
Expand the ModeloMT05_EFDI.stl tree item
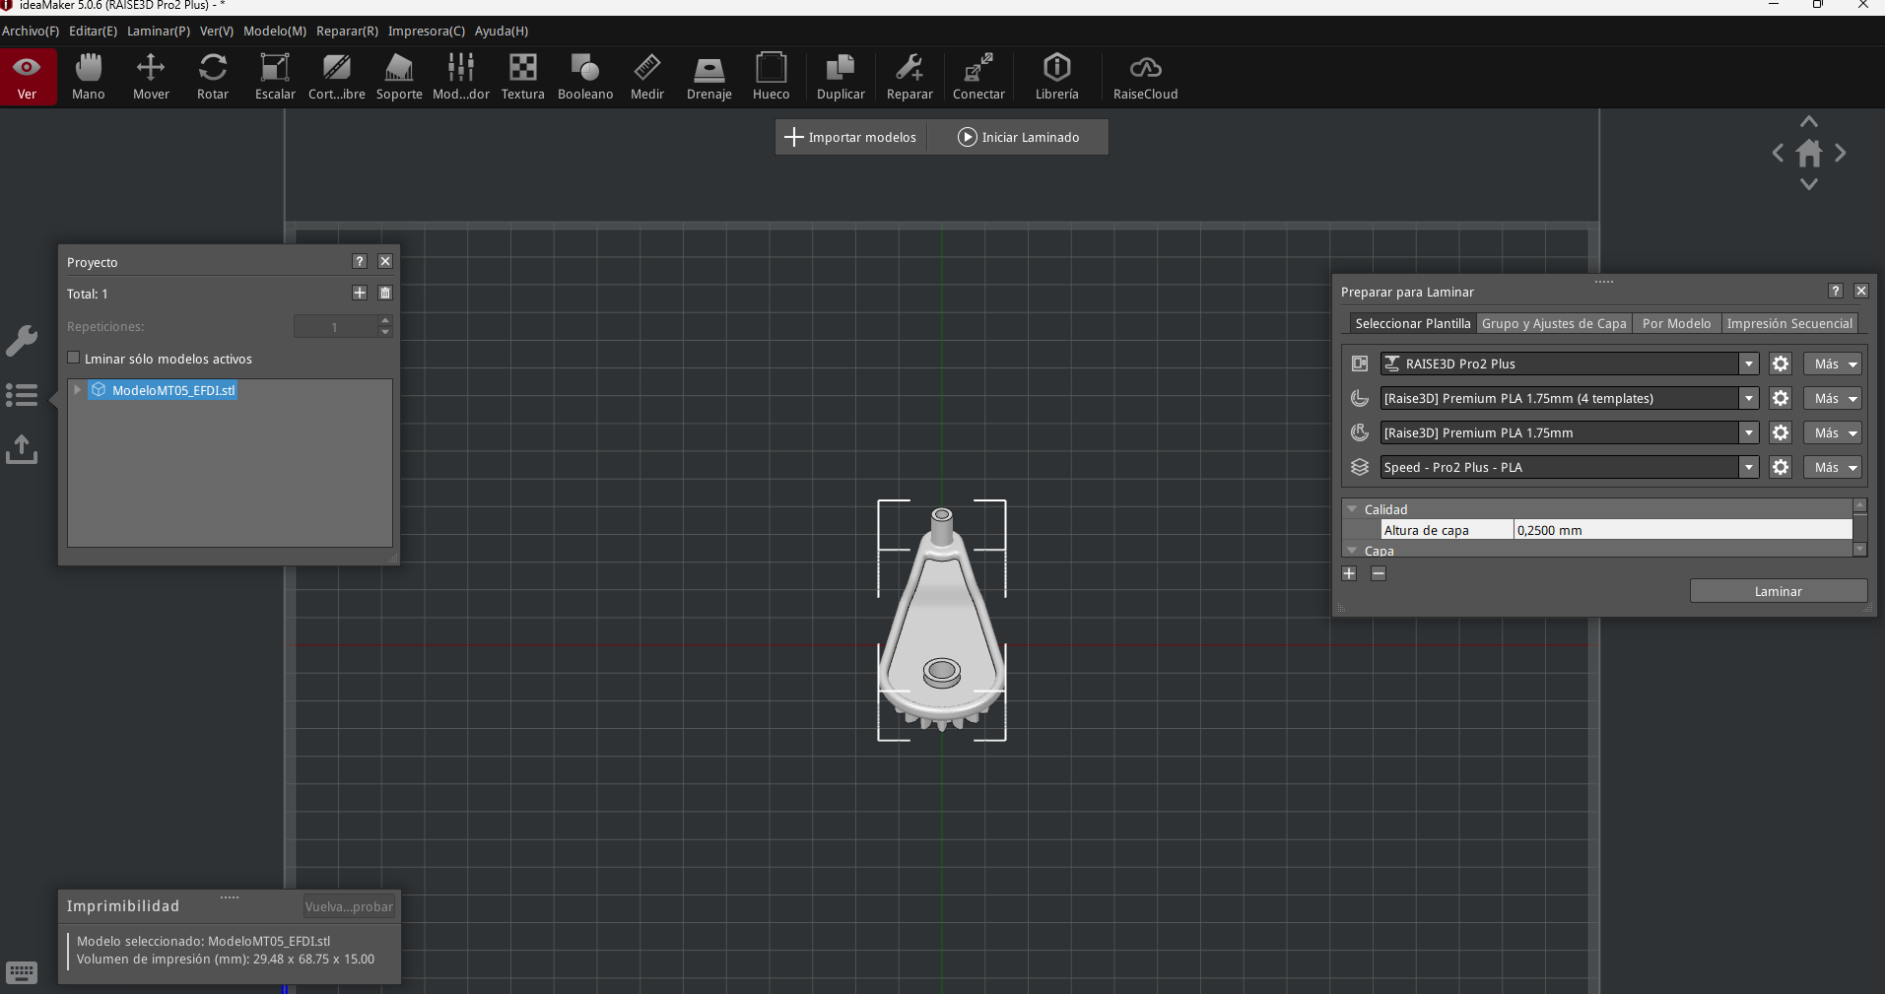click(77, 390)
